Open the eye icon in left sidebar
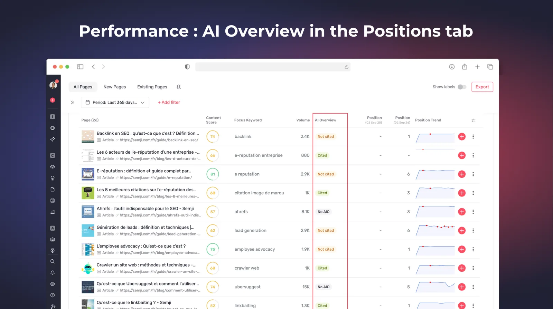 [53, 167]
